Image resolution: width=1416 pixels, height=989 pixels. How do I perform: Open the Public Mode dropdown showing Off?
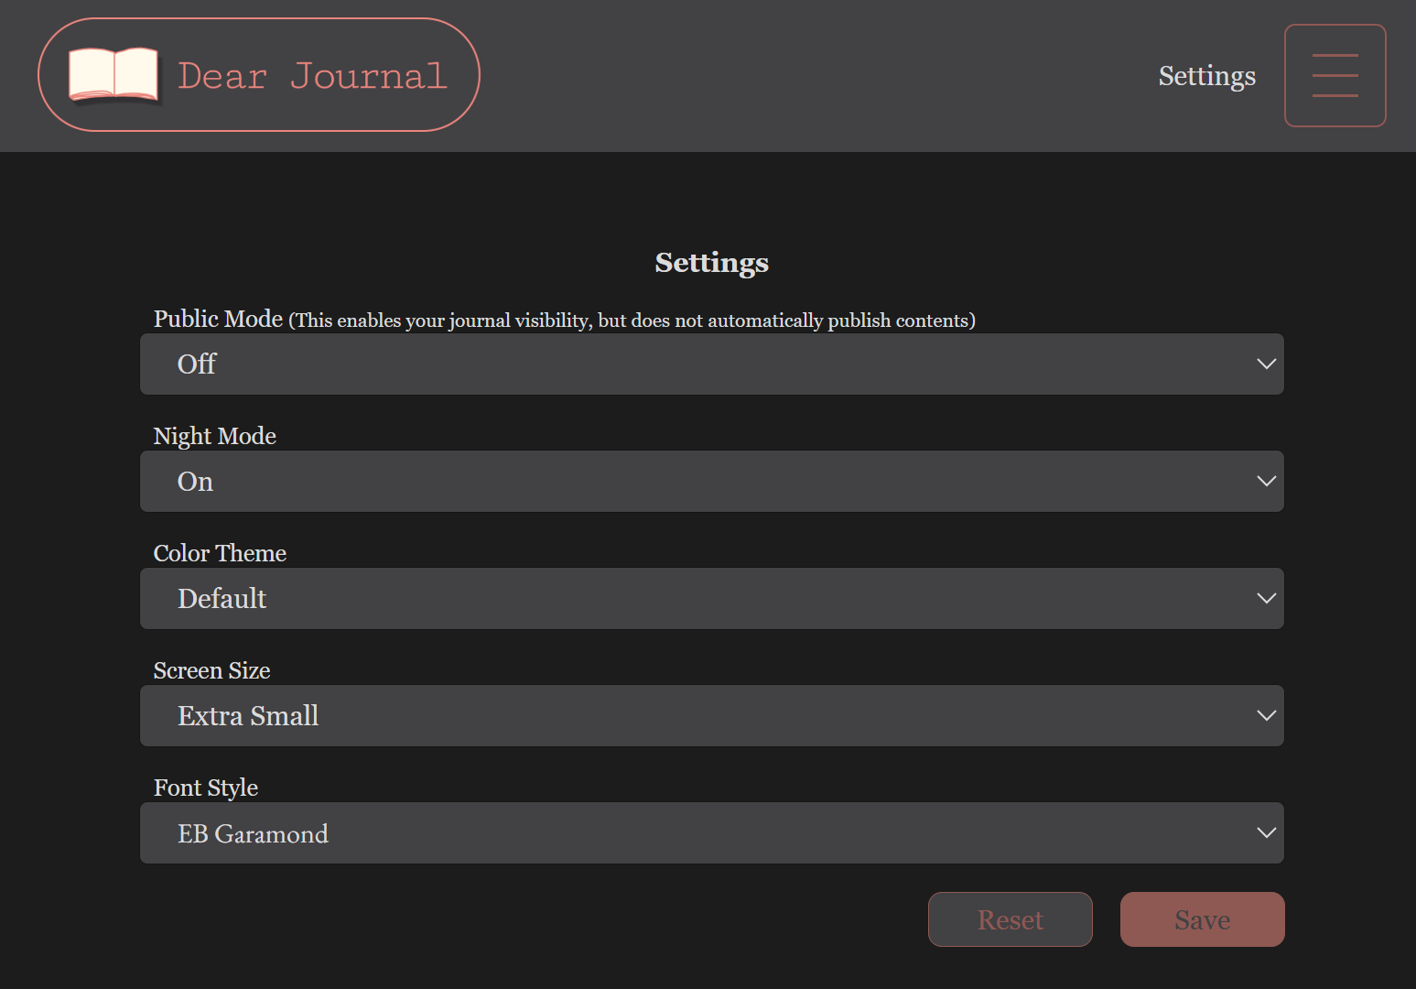click(711, 364)
